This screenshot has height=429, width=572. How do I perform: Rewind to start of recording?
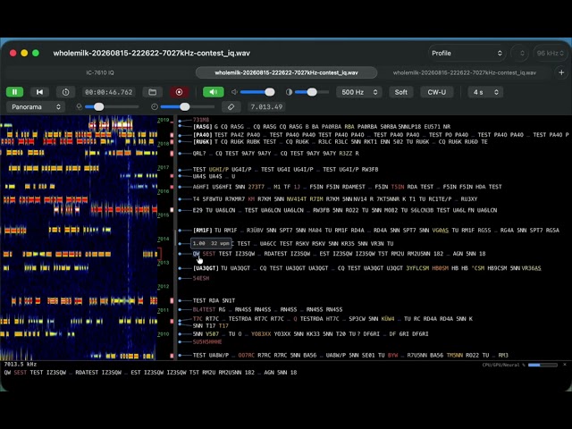pos(39,92)
